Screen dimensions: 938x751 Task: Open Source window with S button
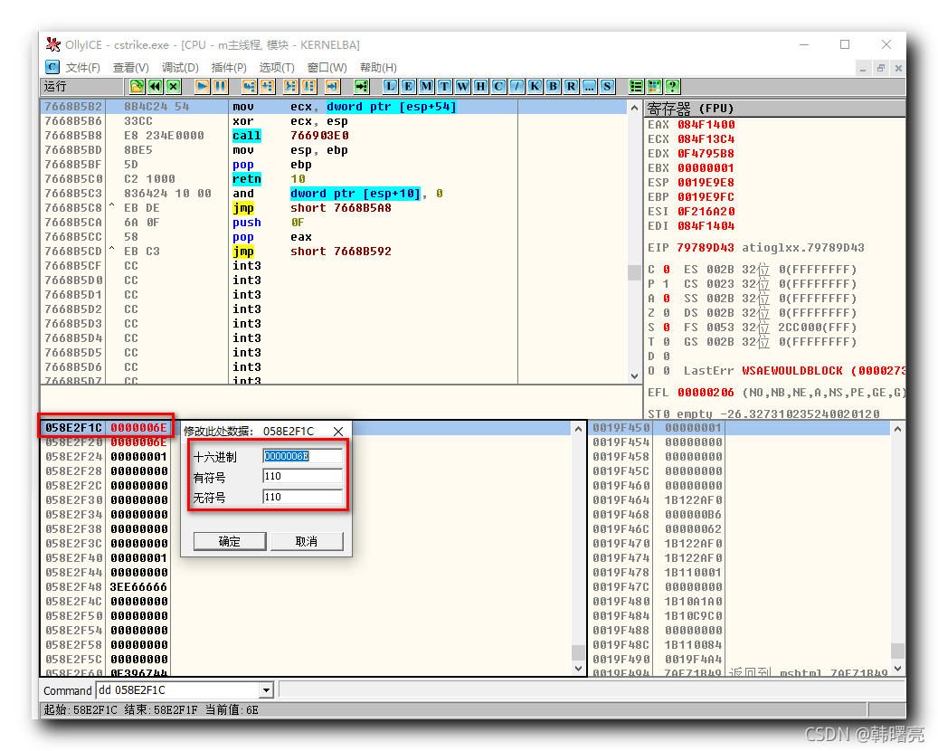[607, 86]
